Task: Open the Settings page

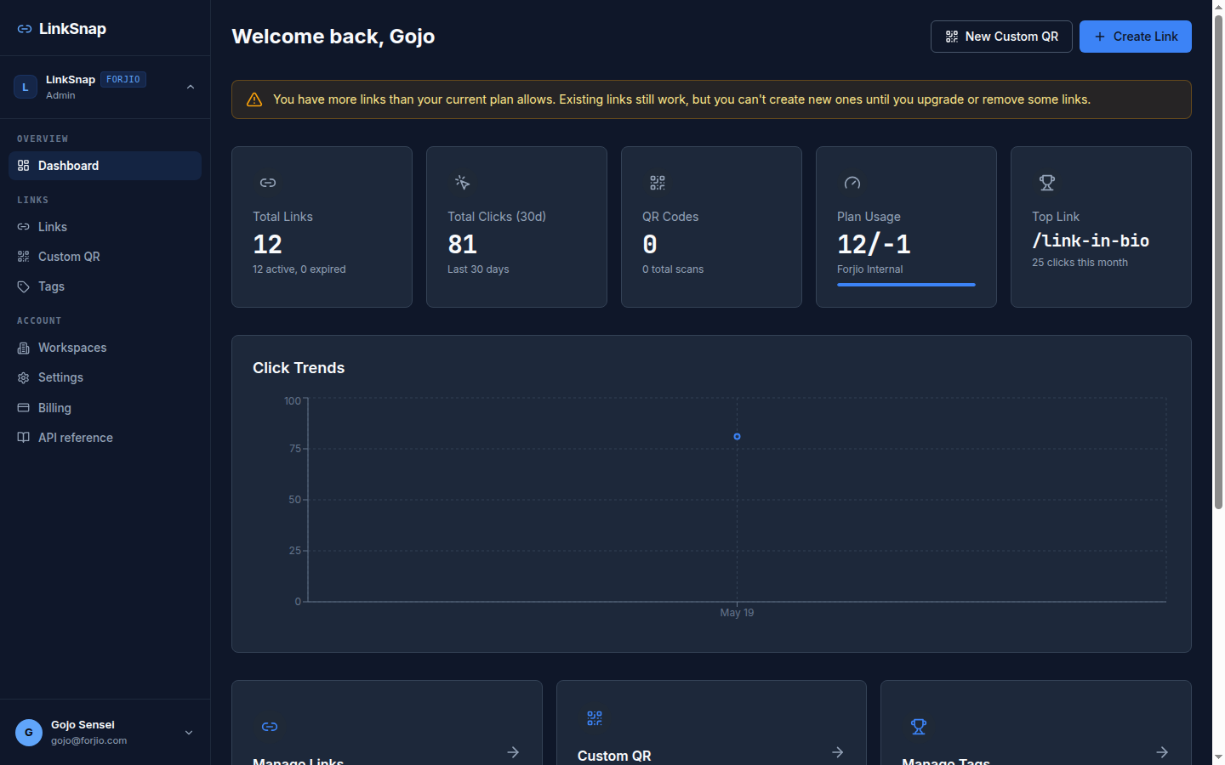Action: (x=105, y=377)
